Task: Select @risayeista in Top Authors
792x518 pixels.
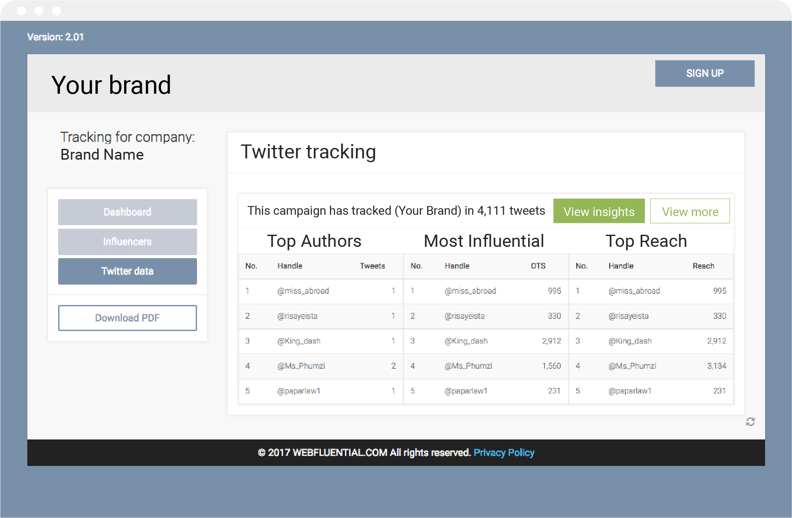Action: [x=297, y=316]
